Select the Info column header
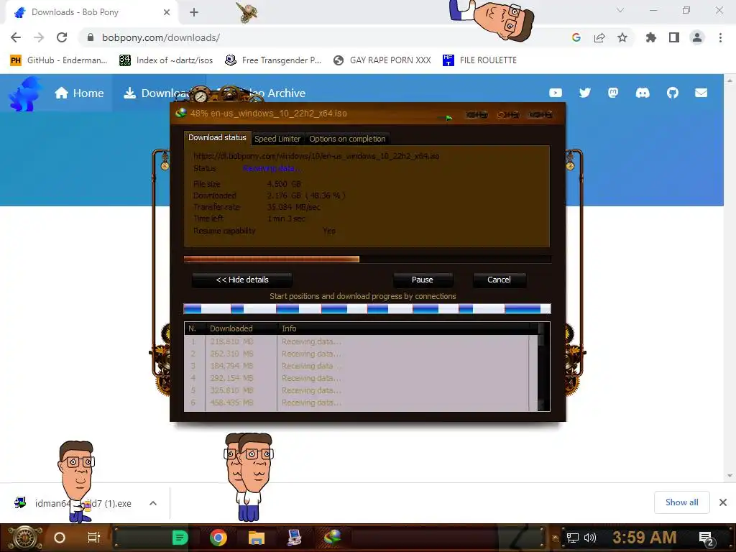Screen dimensions: 736x552 click(404, 328)
